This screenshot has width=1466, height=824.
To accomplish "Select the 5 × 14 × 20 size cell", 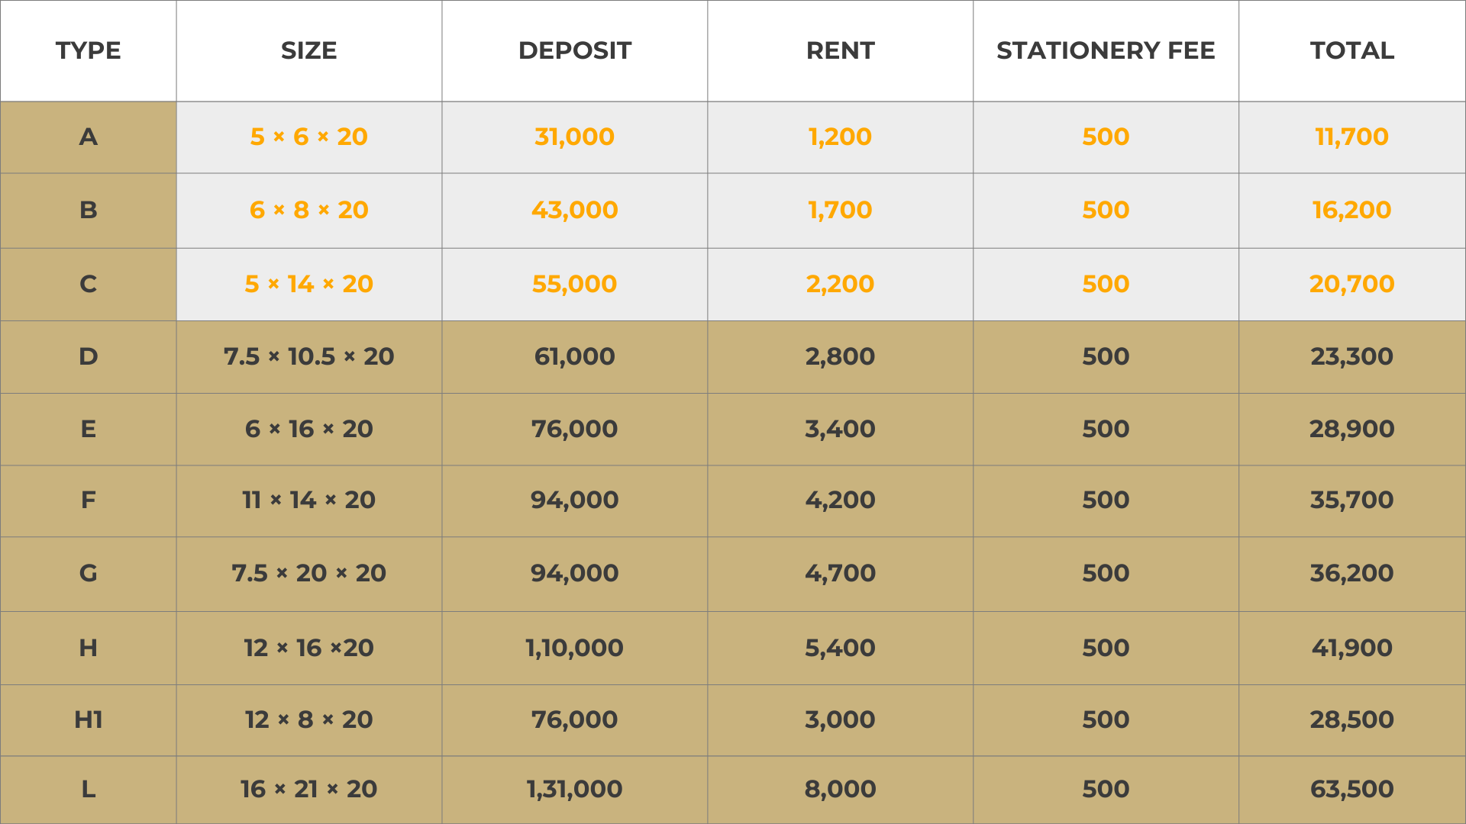I will (x=308, y=284).
